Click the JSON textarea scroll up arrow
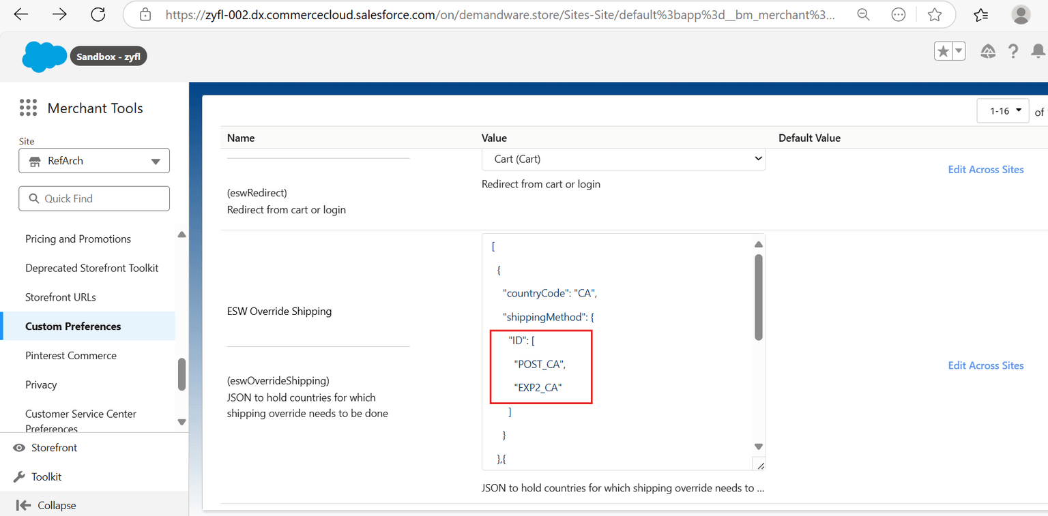 click(x=759, y=245)
